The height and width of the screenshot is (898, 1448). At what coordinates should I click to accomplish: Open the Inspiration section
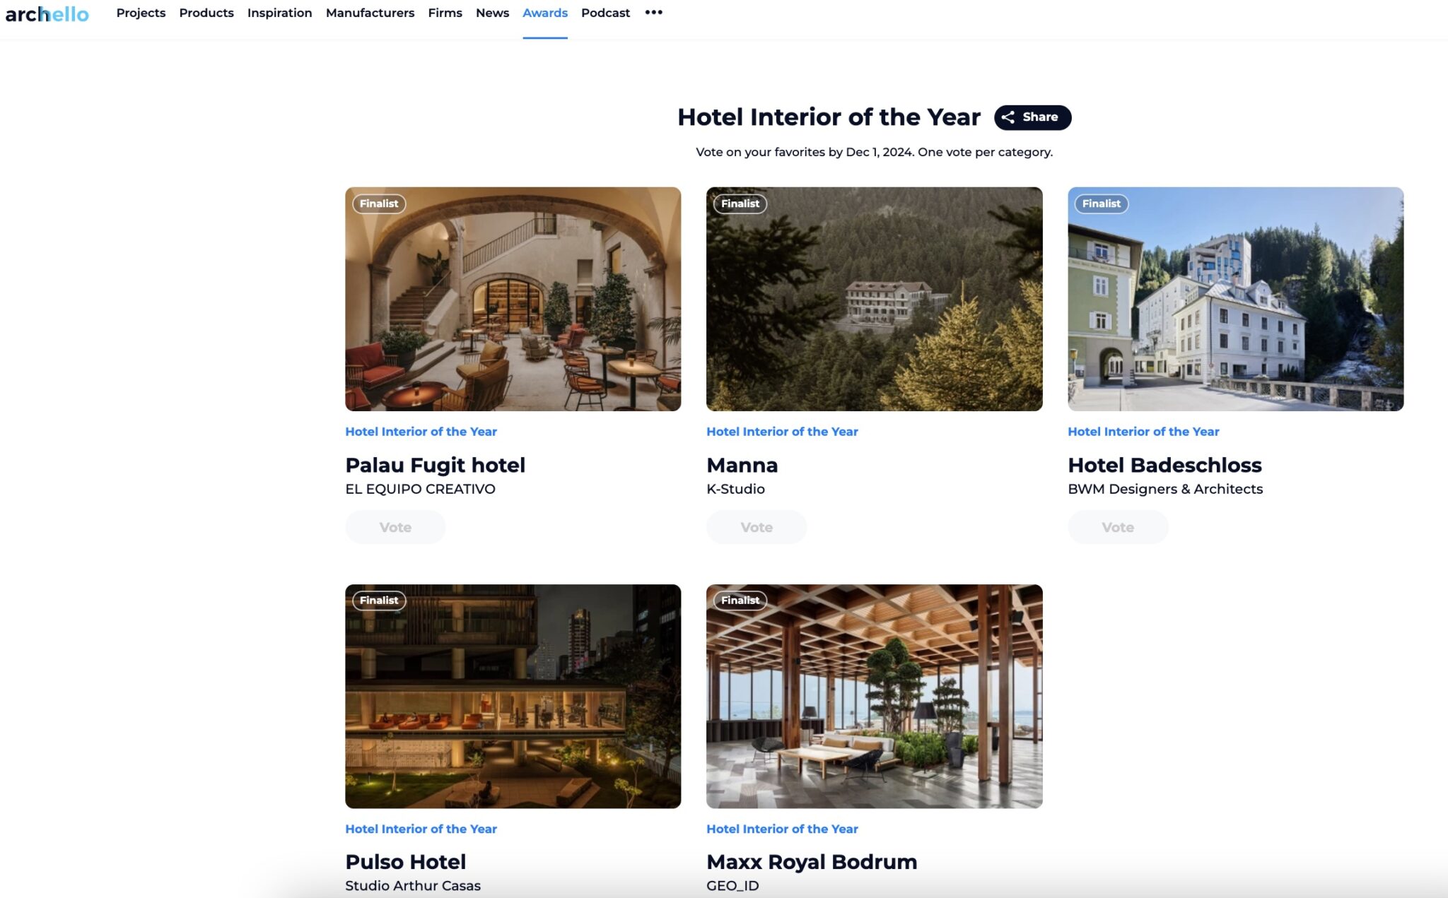pos(279,13)
